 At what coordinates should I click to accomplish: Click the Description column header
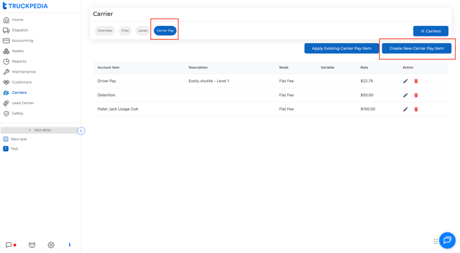point(198,67)
